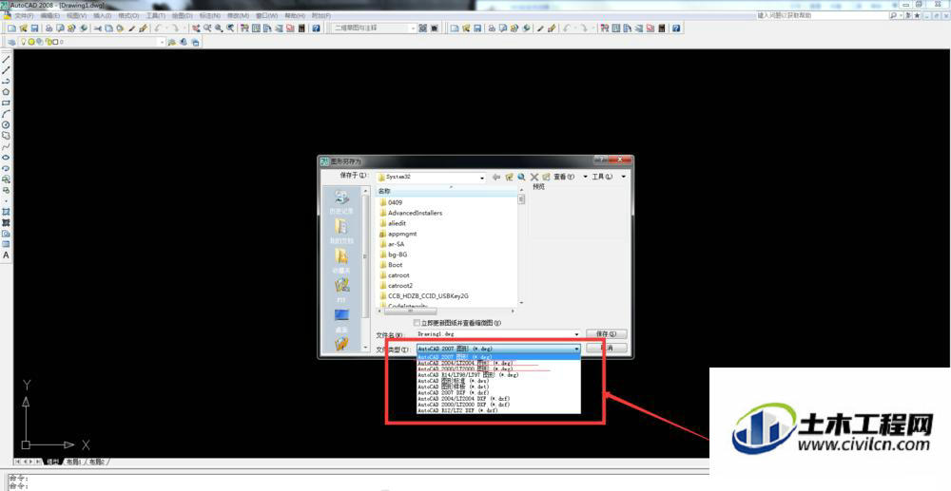The width and height of the screenshot is (951, 491).
Task: Select the Spline draw tool
Action: pos(6,146)
